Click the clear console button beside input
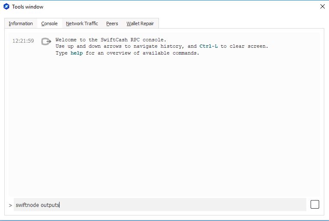The width and height of the screenshot is (329, 221). point(315,204)
